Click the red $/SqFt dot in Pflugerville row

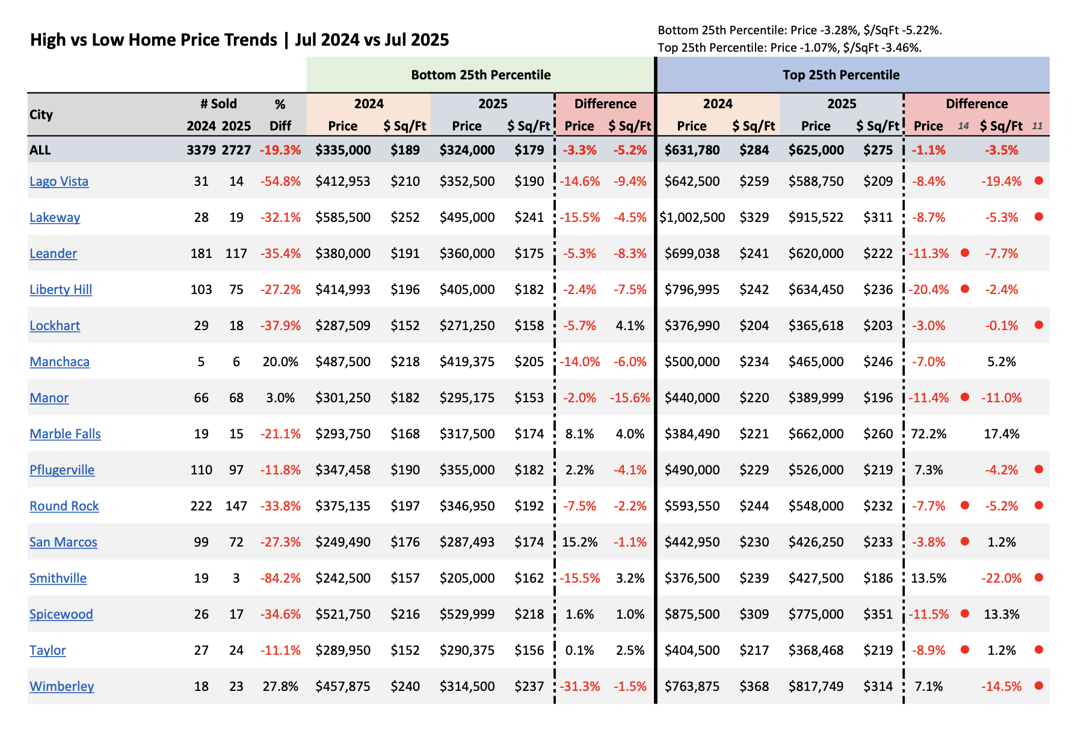click(x=1038, y=469)
